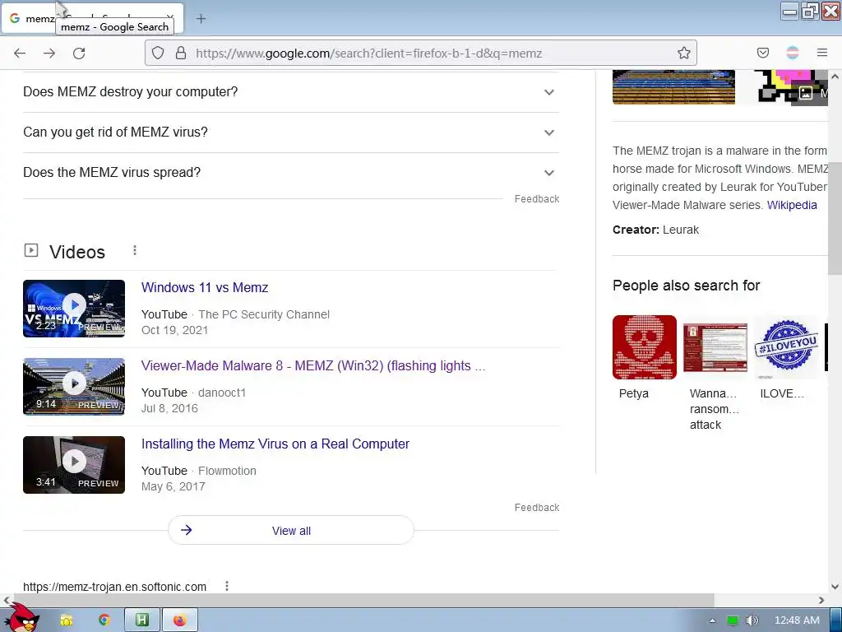Open the tracking protection shield icon

(x=157, y=53)
